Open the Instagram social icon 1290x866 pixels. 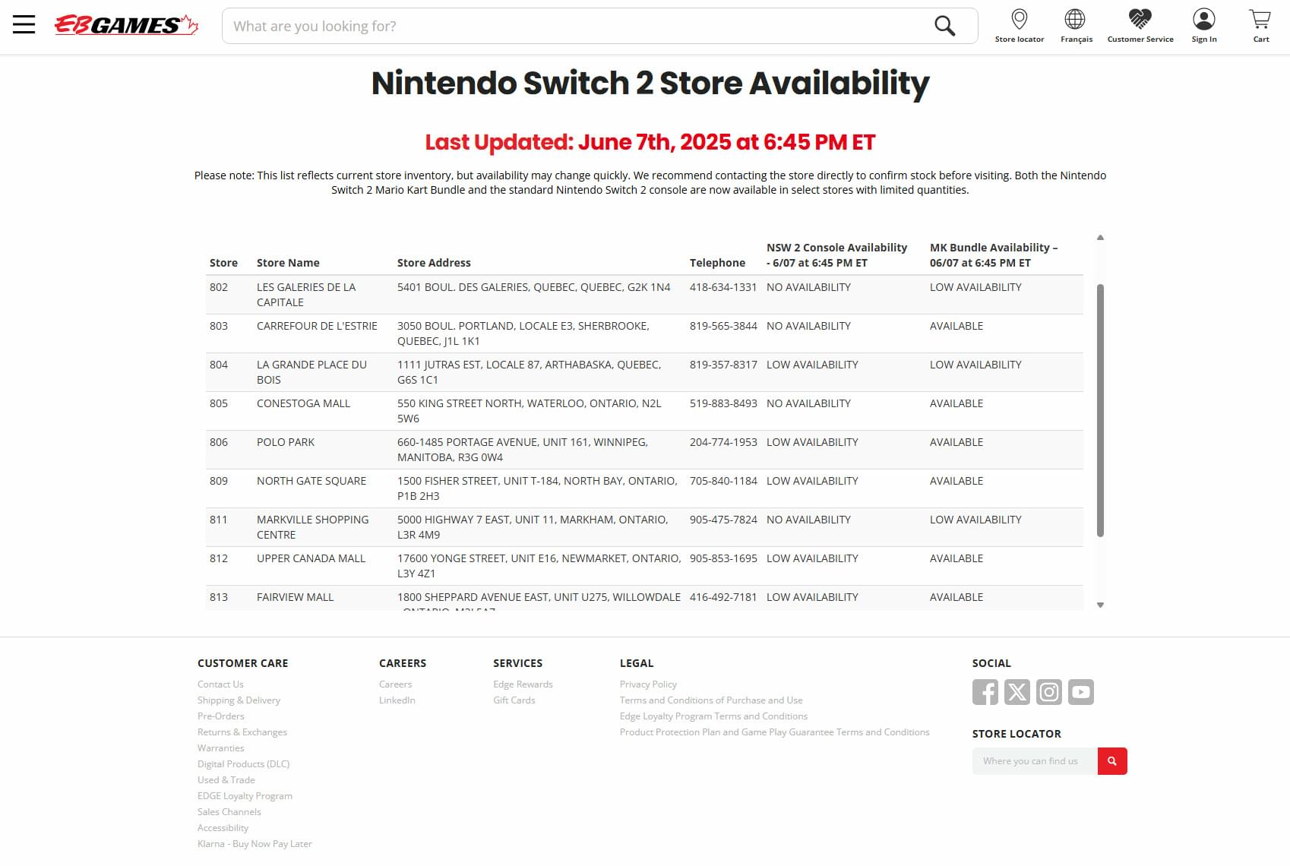[x=1049, y=692]
